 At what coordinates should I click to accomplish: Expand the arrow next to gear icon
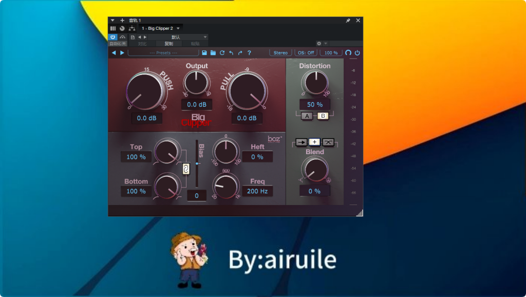325,44
